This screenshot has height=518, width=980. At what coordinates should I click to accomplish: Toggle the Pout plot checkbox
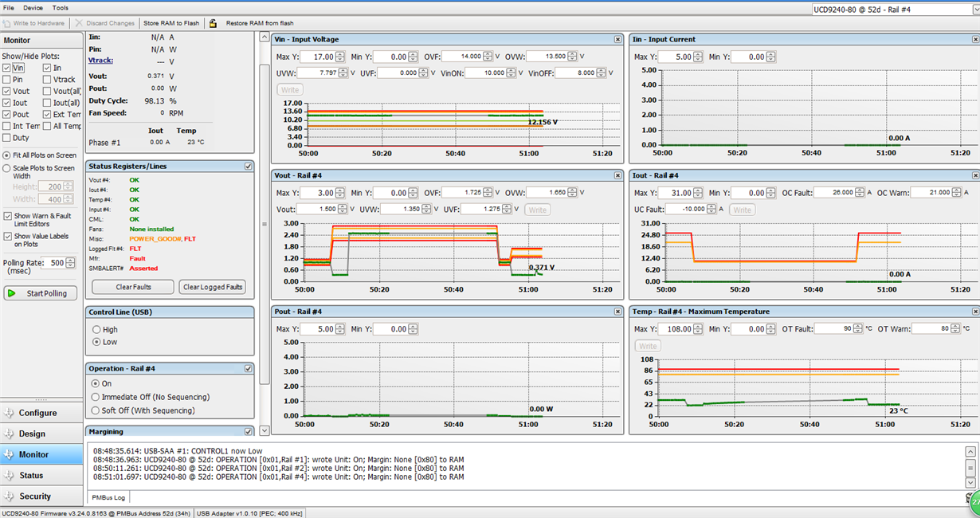(x=7, y=115)
